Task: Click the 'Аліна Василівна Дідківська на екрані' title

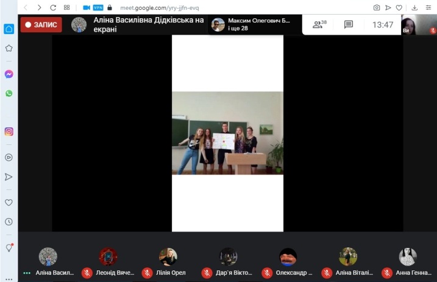Action: [149, 24]
